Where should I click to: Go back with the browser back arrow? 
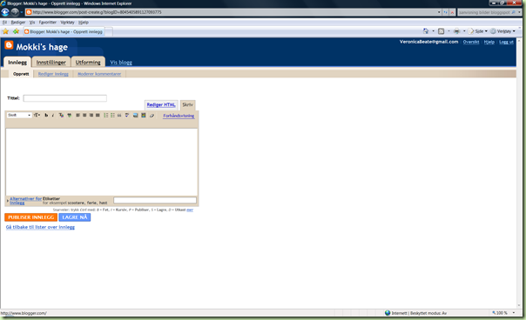[x=5, y=12]
